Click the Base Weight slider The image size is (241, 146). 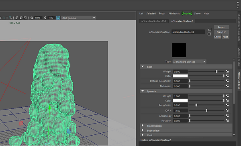point(206,71)
